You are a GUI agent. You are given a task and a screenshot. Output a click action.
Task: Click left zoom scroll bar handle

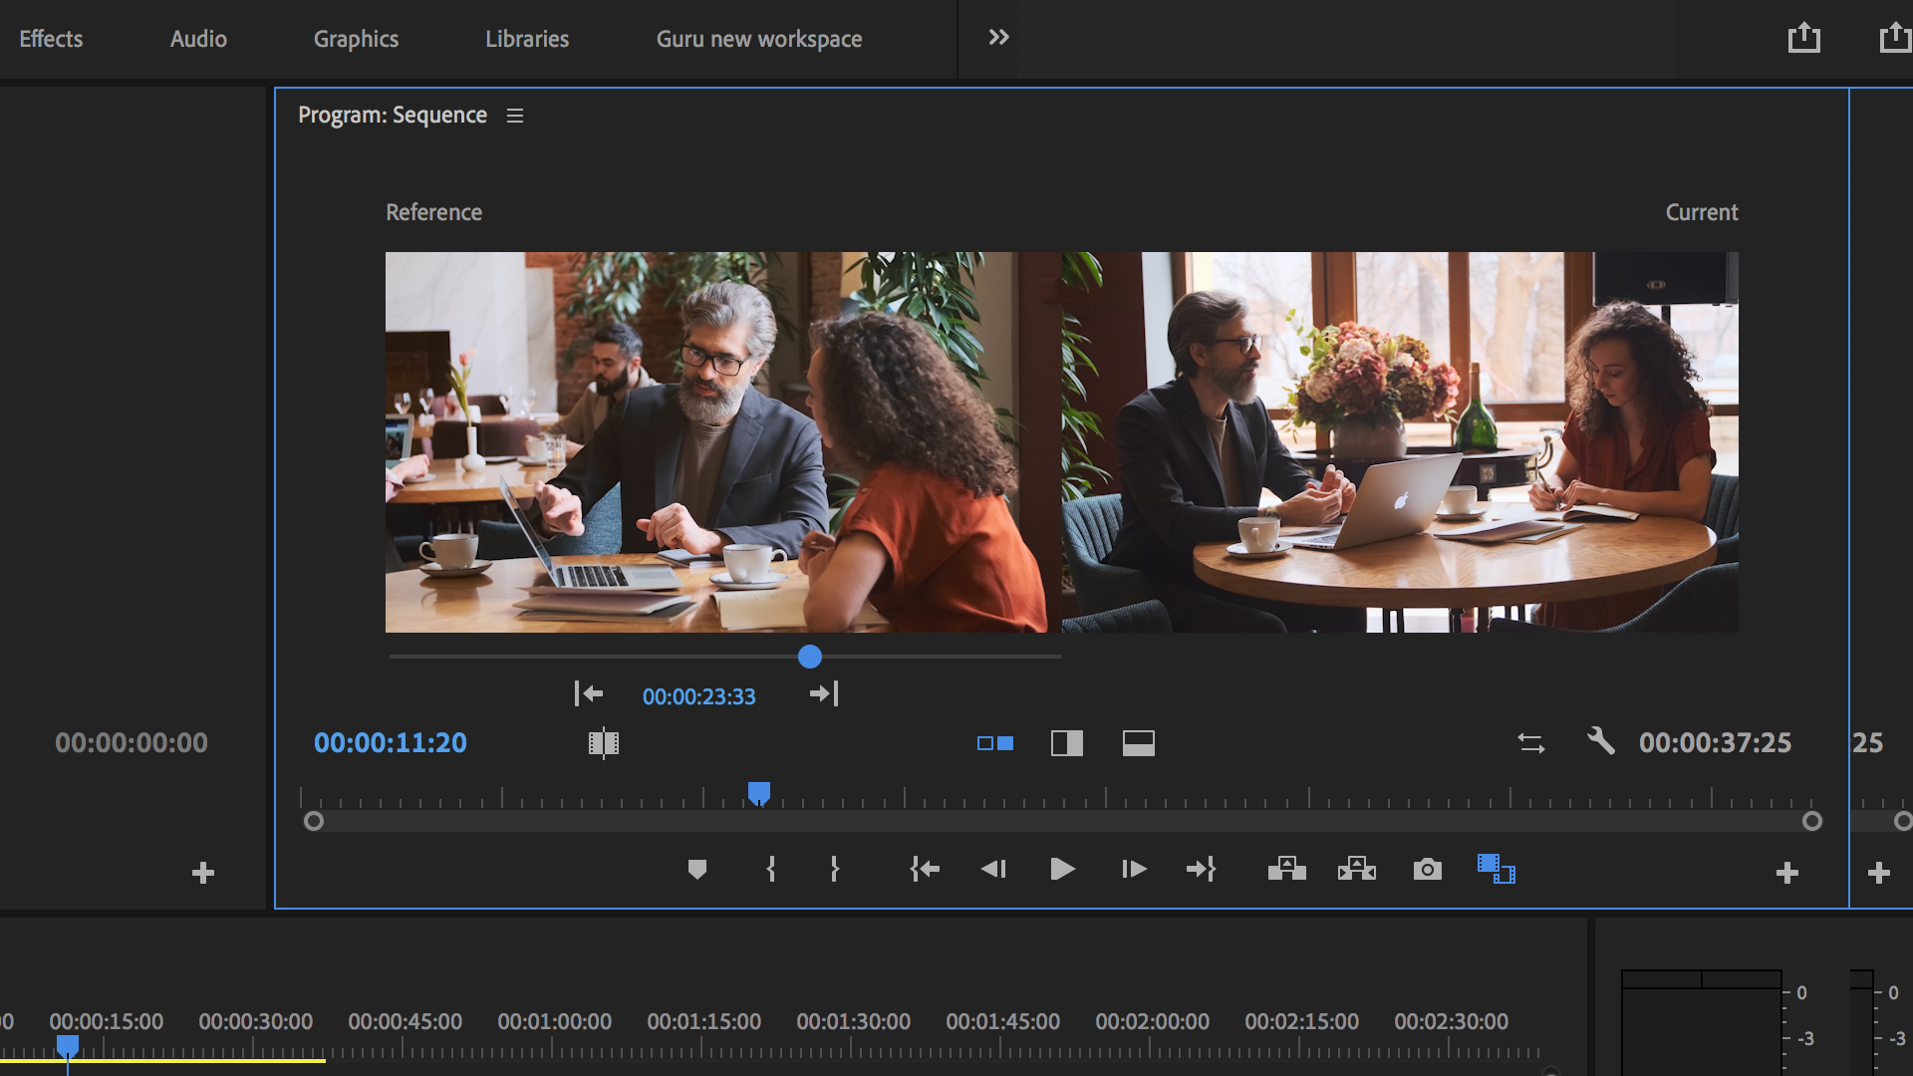[x=314, y=821]
